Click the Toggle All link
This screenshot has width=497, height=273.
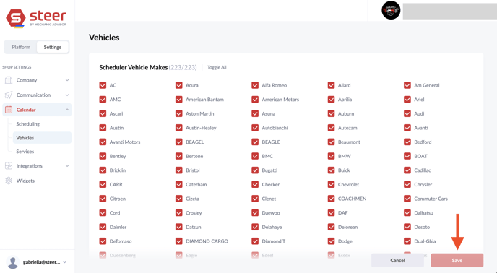tap(217, 67)
